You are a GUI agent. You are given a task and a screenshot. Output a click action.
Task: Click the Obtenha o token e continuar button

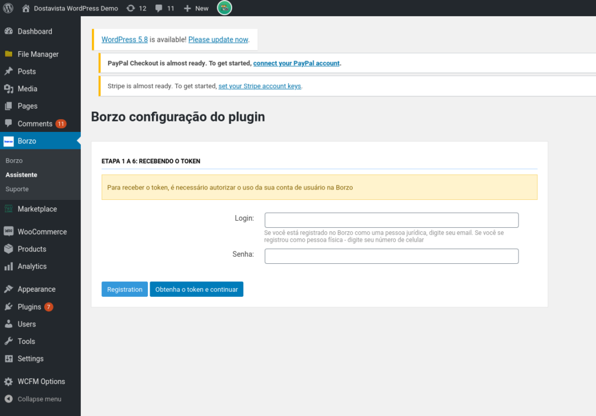[196, 289]
